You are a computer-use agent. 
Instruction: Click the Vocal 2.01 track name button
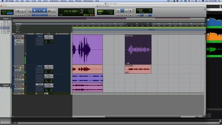19,66
